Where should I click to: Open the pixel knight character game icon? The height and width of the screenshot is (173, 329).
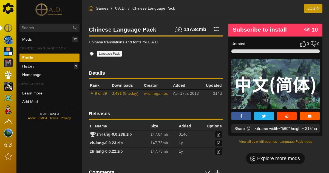click(8, 110)
